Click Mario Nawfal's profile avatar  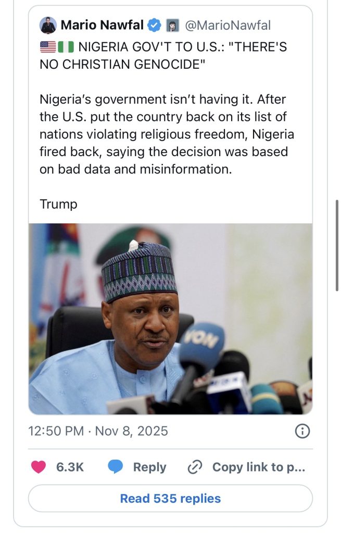click(x=48, y=25)
